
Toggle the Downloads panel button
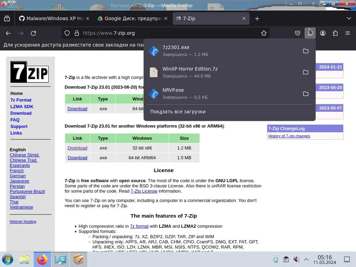(x=310, y=33)
